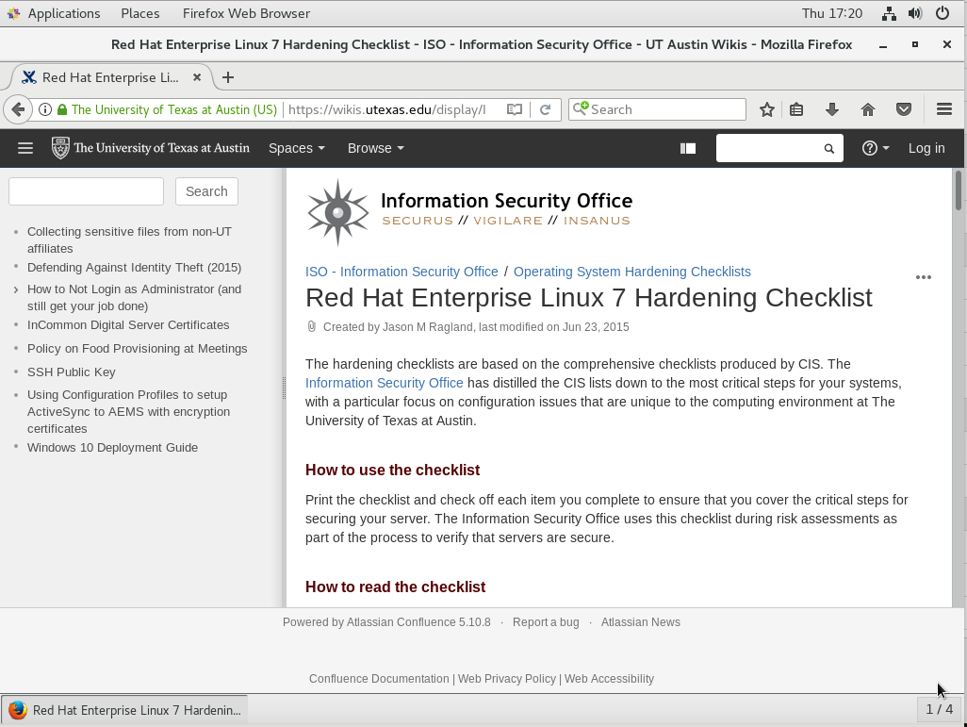Image resolution: width=967 pixels, height=727 pixels.
Task: Open Atlassian Confluence 5.10.8 link
Action: [x=418, y=622]
